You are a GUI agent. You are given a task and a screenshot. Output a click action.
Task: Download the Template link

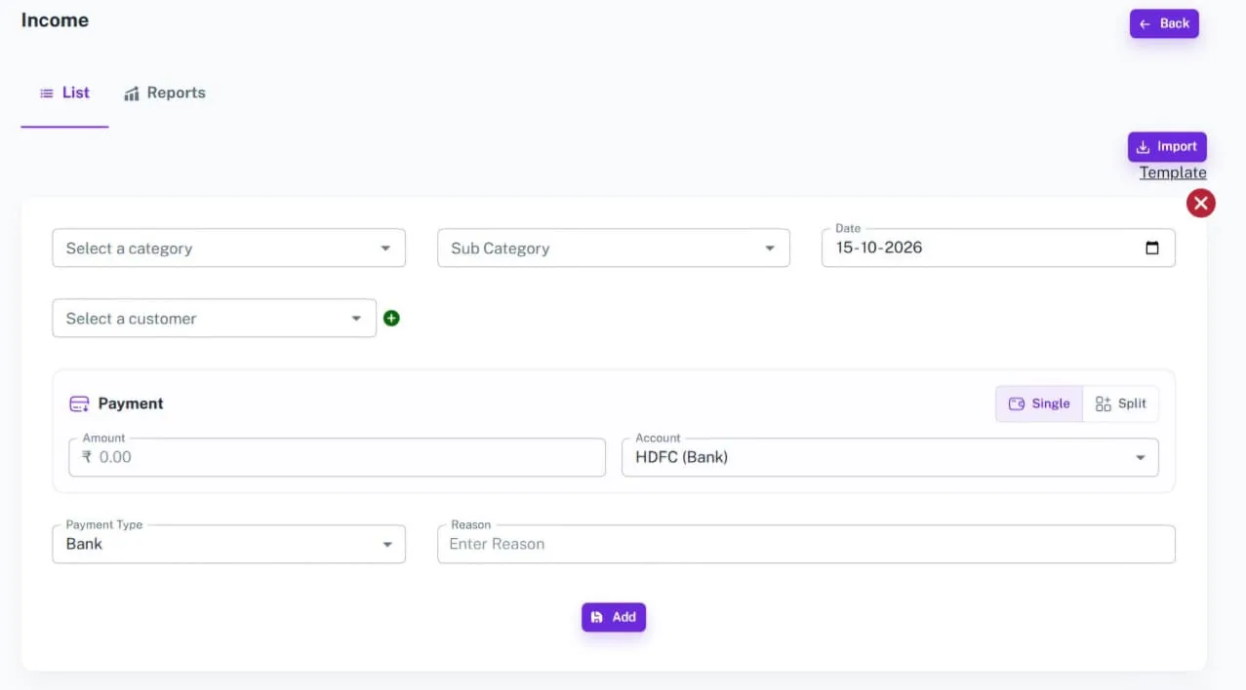point(1173,172)
